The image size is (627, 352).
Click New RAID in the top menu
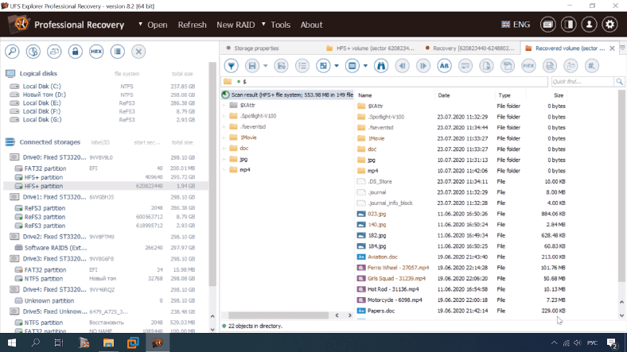click(x=236, y=25)
